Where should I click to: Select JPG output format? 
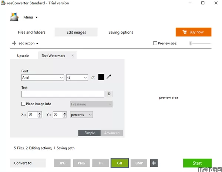[x=63, y=163]
